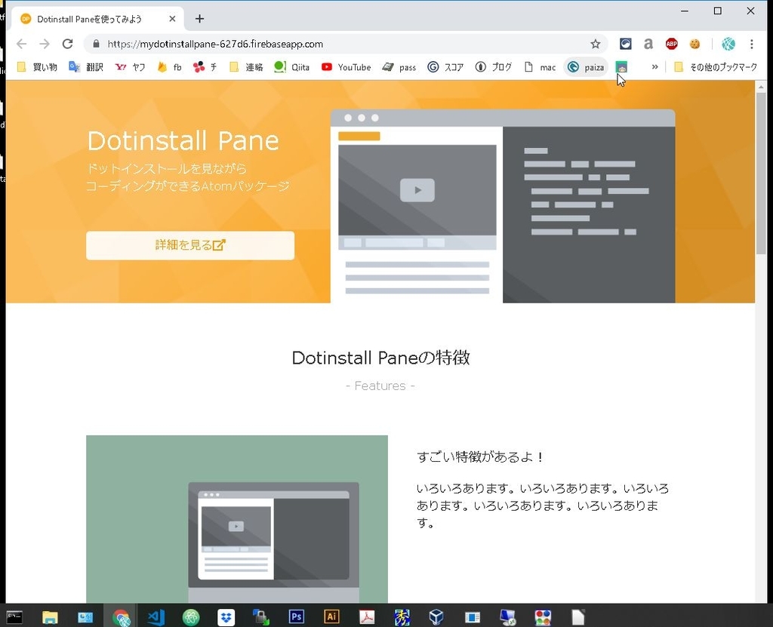This screenshot has width=773, height=627.
Task: Click the address bar URL field
Action: (x=345, y=44)
